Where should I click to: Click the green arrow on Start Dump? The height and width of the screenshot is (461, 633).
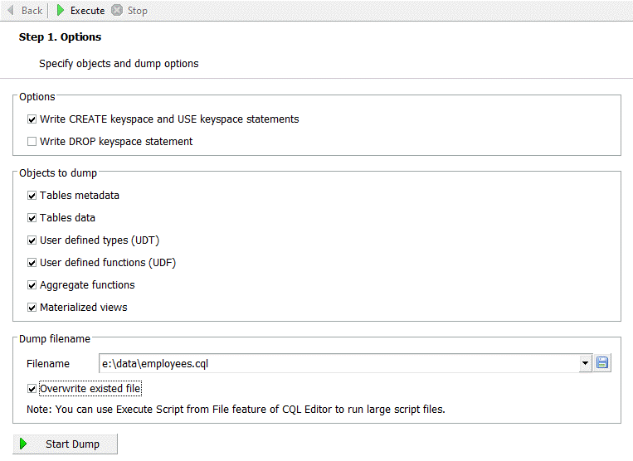pos(24,444)
